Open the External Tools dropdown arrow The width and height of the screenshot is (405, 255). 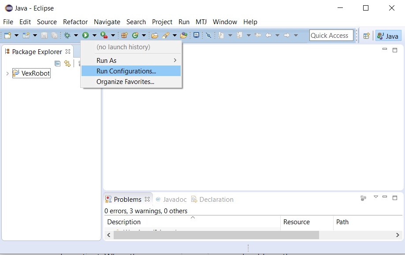point(113,35)
